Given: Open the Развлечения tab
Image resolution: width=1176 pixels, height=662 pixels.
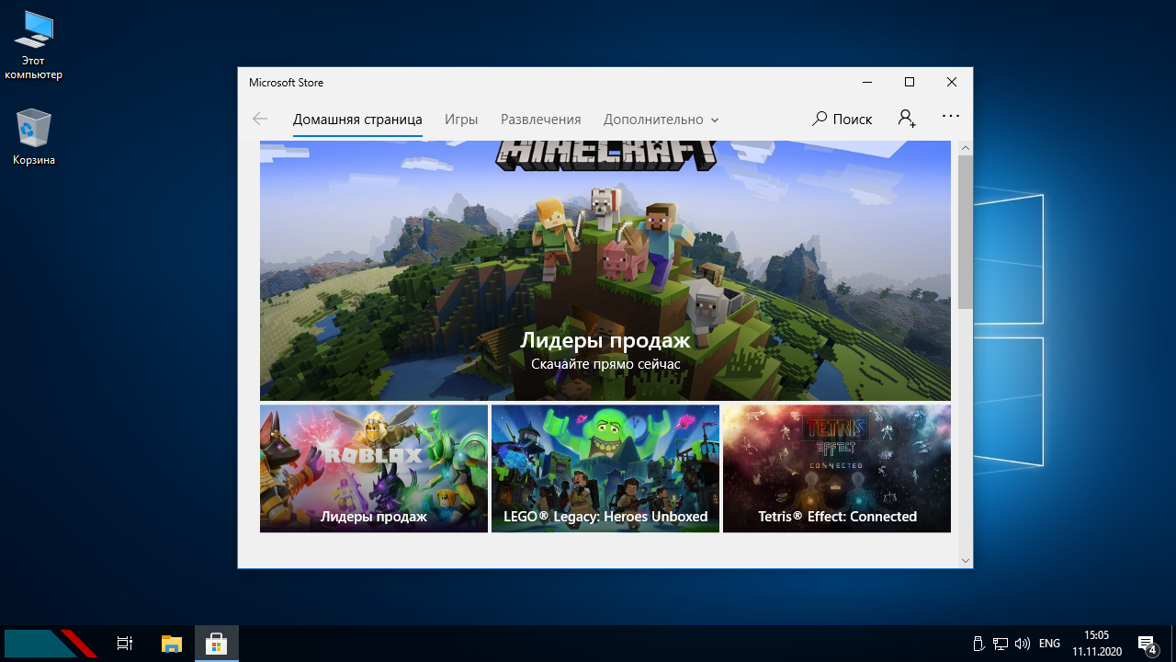Looking at the screenshot, I should tap(541, 120).
